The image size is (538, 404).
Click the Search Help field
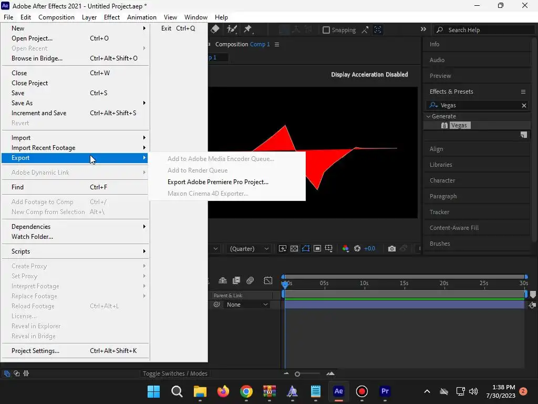[x=484, y=30]
